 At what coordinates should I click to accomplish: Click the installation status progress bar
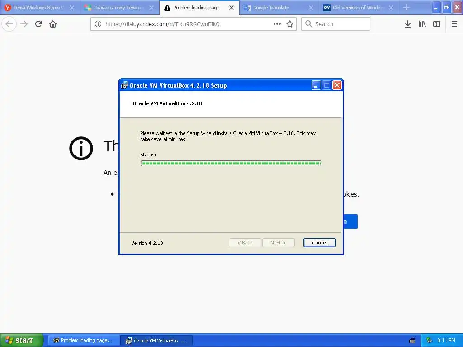tap(231, 163)
